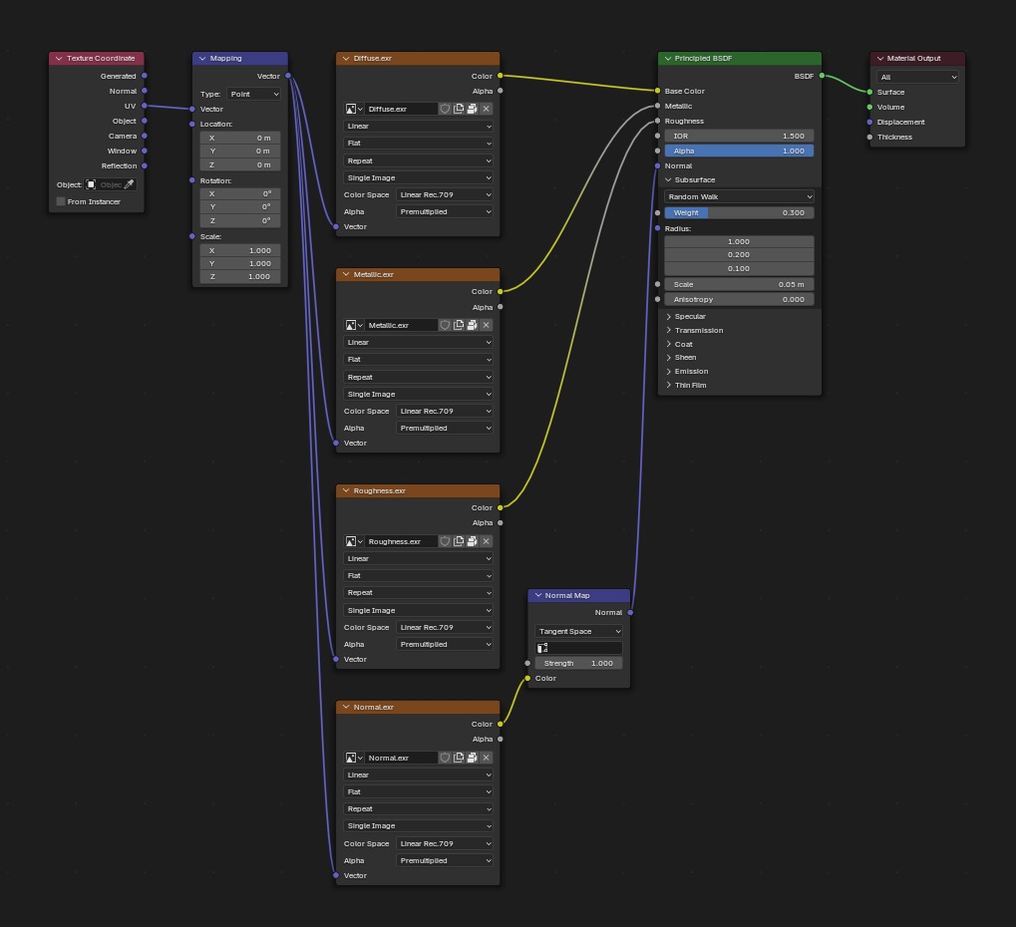Image resolution: width=1016 pixels, height=927 pixels.
Task: Click the IOR value slider
Action: (739, 136)
